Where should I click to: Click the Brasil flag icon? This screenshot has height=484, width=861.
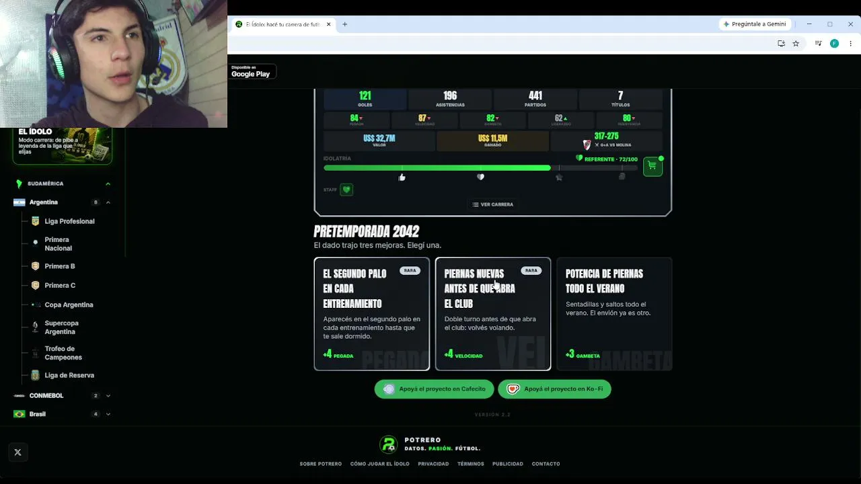pyautogui.click(x=19, y=414)
